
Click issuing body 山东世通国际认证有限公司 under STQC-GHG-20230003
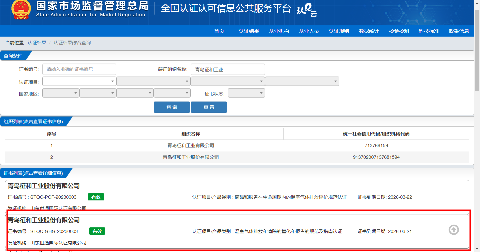click(x=58, y=243)
